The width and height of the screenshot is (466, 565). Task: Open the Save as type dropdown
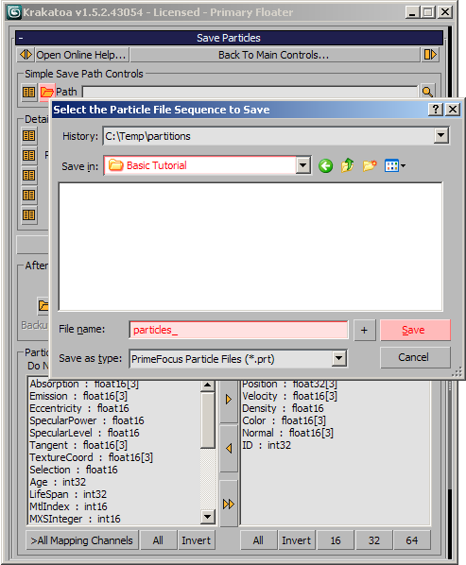point(338,358)
